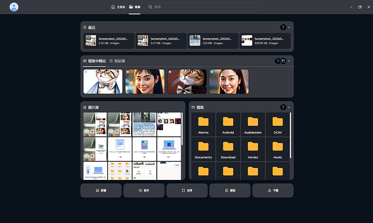Open the 文件 documents category

point(187,190)
